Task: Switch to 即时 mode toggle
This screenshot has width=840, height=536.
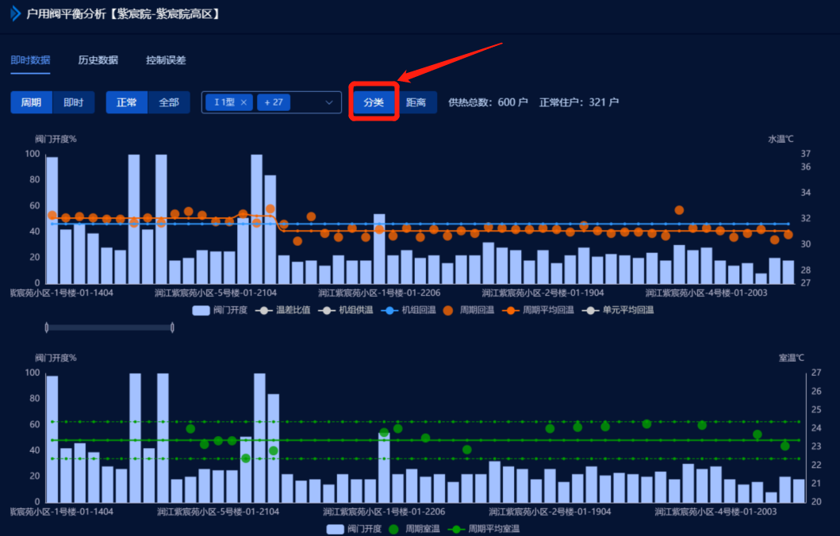Action: (73, 102)
